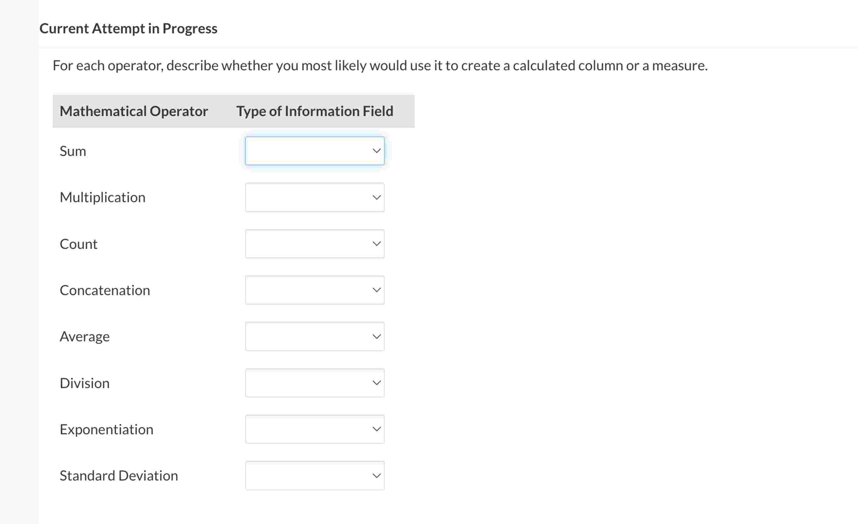858x524 pixels.
Task: Click the Concatenation operator label
Action: (x=105, y=290)
